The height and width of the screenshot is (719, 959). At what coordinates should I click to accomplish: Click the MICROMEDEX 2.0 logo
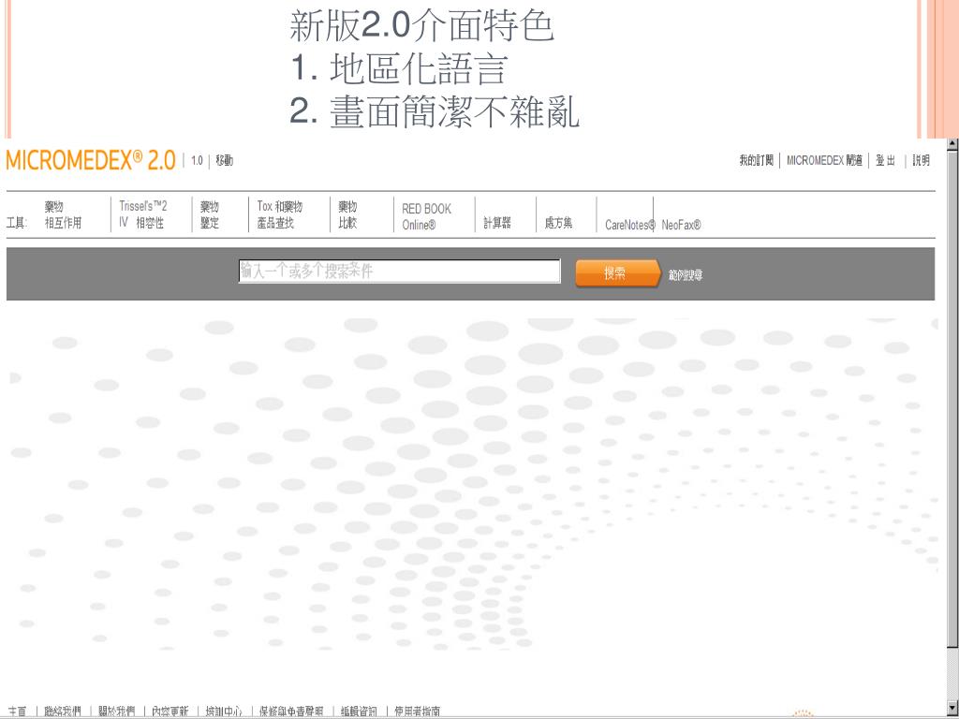click(91, 160)
